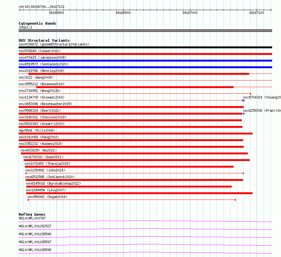Select esv3653096 (Besenbacher2015) variant label

[x=45, y=104]
